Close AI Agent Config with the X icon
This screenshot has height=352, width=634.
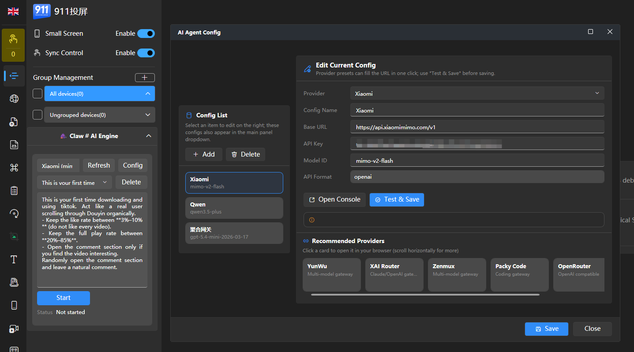[x=610, y=32]
